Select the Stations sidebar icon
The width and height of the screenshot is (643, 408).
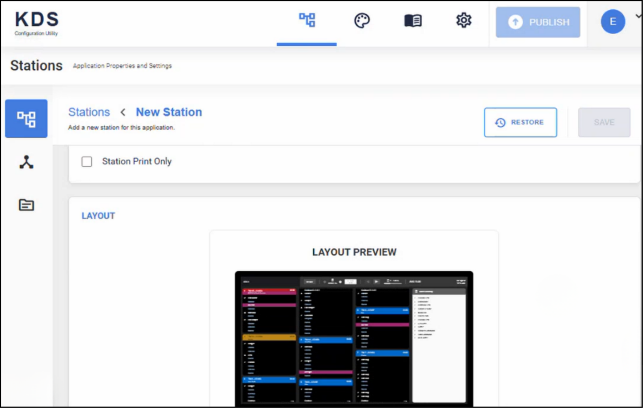(x=26, y=119)
